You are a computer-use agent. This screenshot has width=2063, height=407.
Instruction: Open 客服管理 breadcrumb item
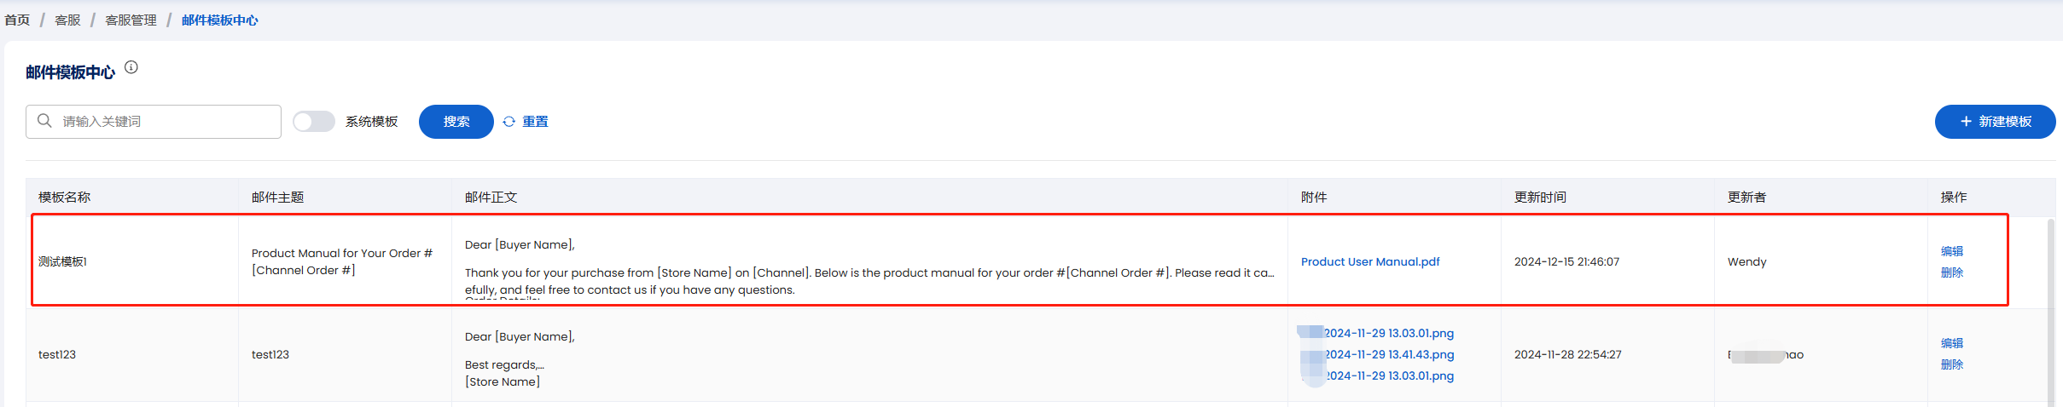click(131, 20)
